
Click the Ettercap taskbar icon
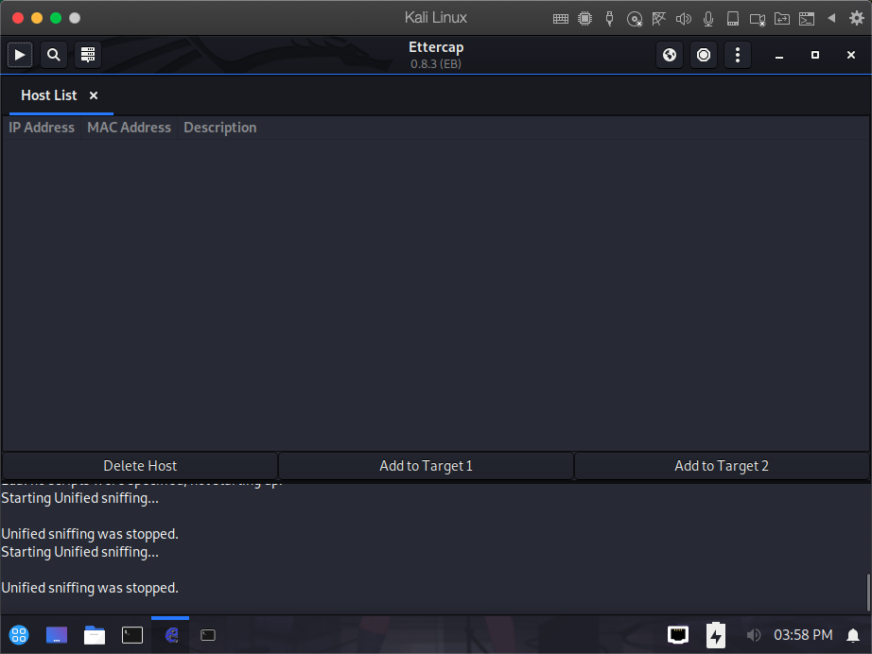[x=171, y=634]
